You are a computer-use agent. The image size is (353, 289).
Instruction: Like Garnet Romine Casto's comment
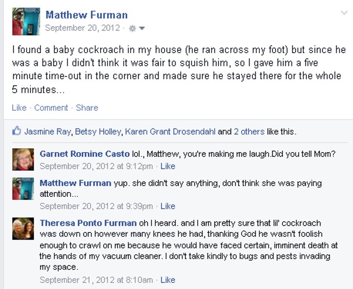168,166
